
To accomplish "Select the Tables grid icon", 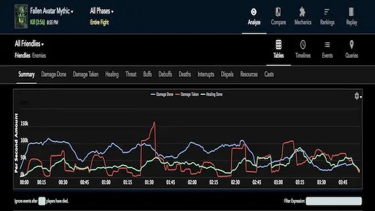I will [x=278, y=44].
